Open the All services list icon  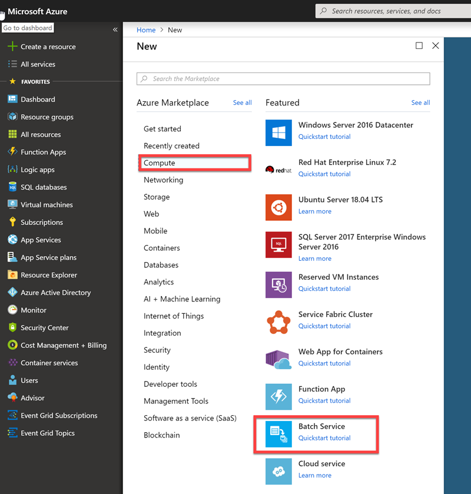12,64
